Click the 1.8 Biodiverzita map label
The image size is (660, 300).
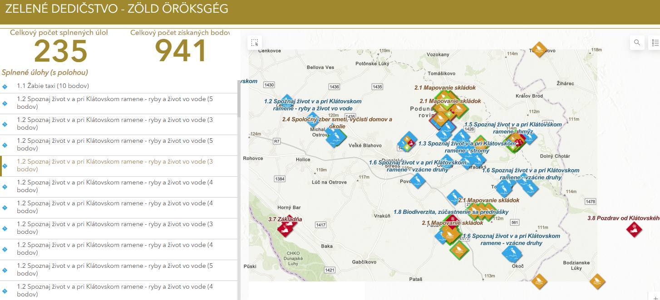click(x=450, y=212)
